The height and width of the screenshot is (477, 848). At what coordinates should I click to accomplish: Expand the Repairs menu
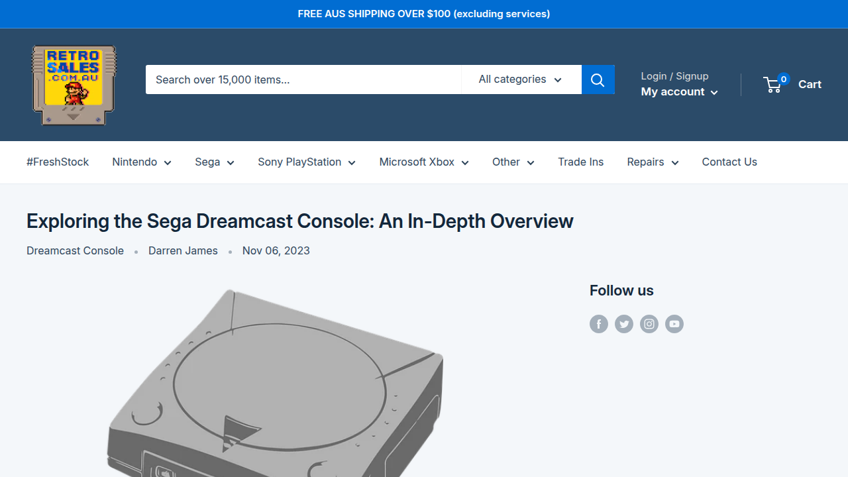point(653,162)
